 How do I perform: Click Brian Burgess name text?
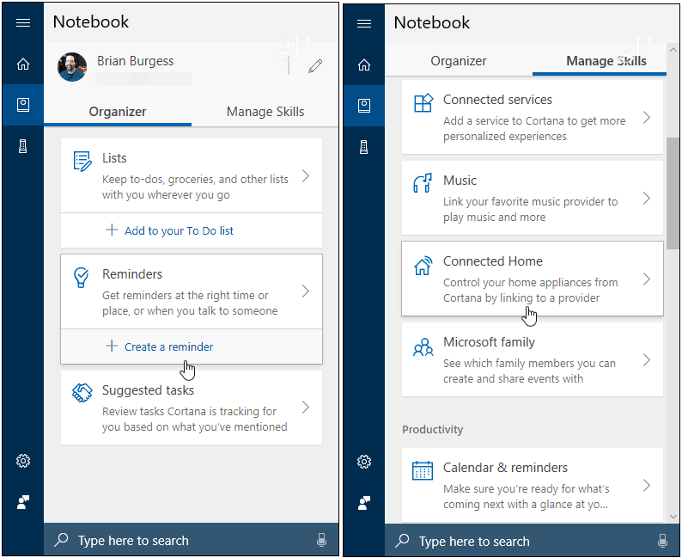tap(135, 61)
